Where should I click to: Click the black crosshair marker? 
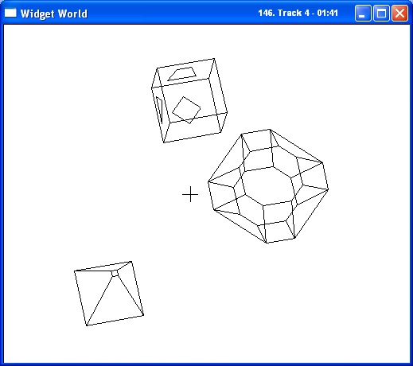click(x=190, y=194)
